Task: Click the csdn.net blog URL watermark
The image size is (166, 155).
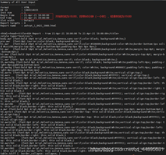Action: (127, 149)
